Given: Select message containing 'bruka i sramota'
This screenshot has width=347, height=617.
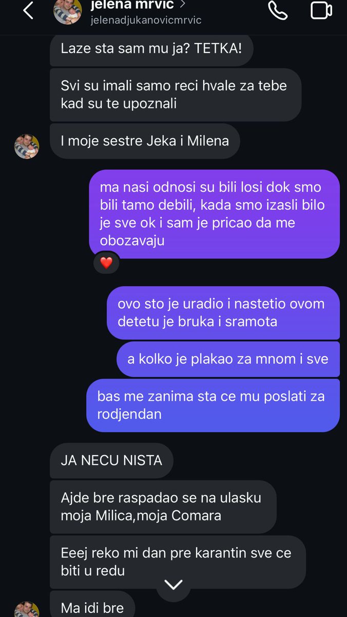Looking at the screenshot, I should pos(223,312).
